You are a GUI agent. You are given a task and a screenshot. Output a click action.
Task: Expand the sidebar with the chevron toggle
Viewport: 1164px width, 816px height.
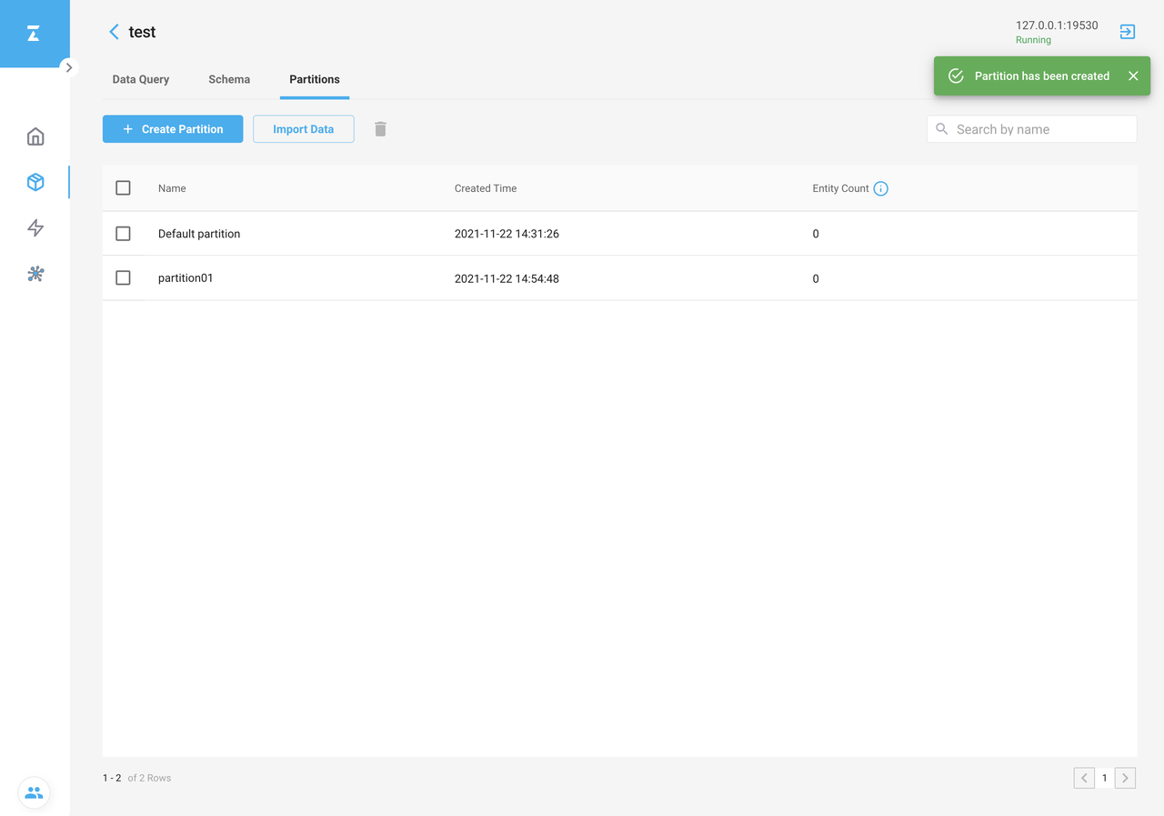point(69,67)
